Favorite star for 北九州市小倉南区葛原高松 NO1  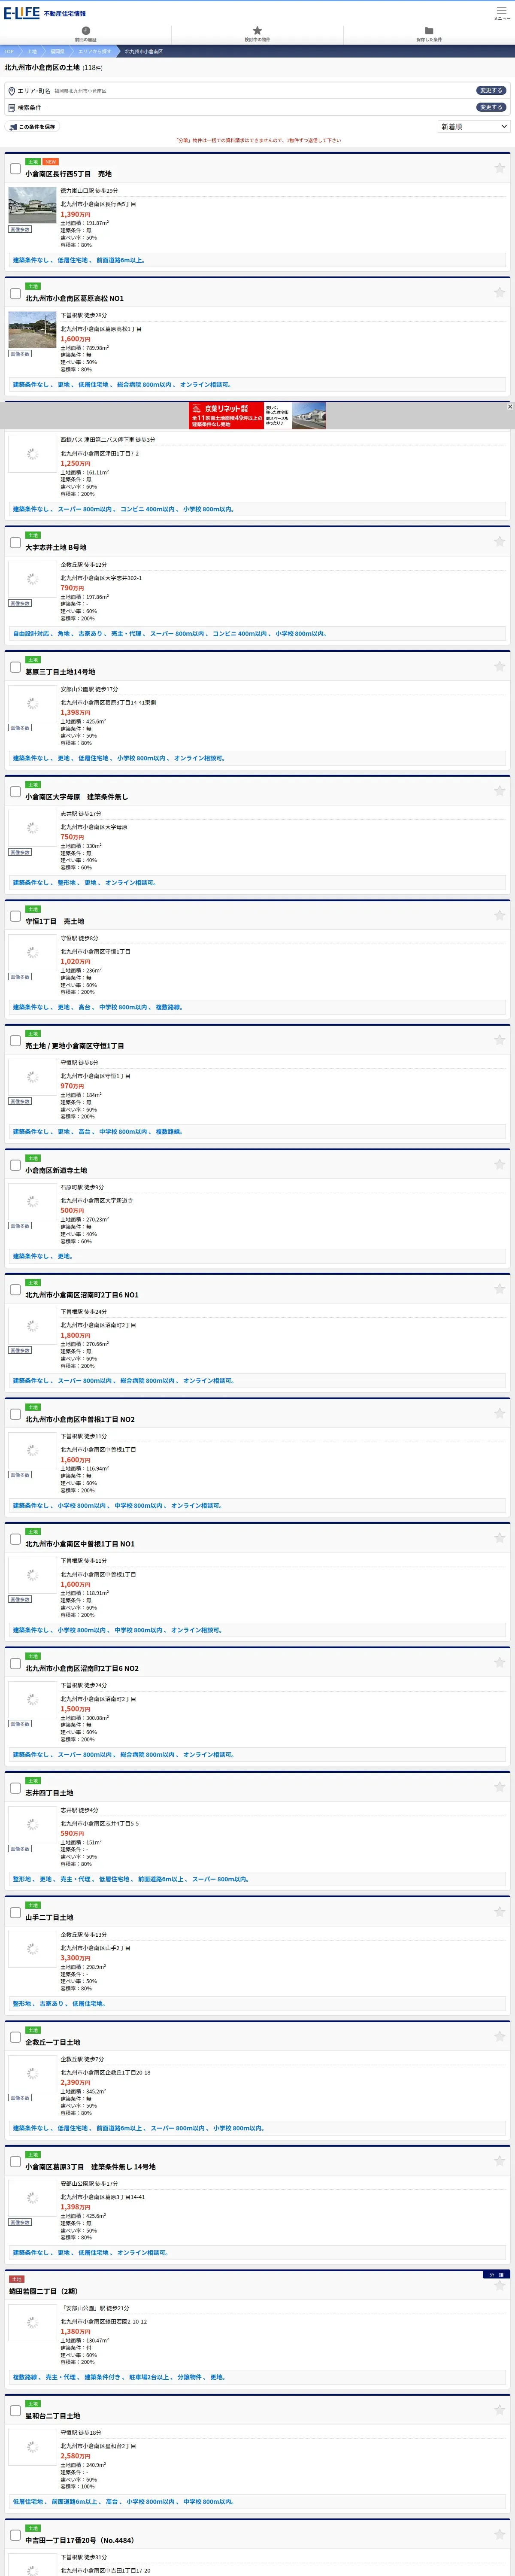499,292
